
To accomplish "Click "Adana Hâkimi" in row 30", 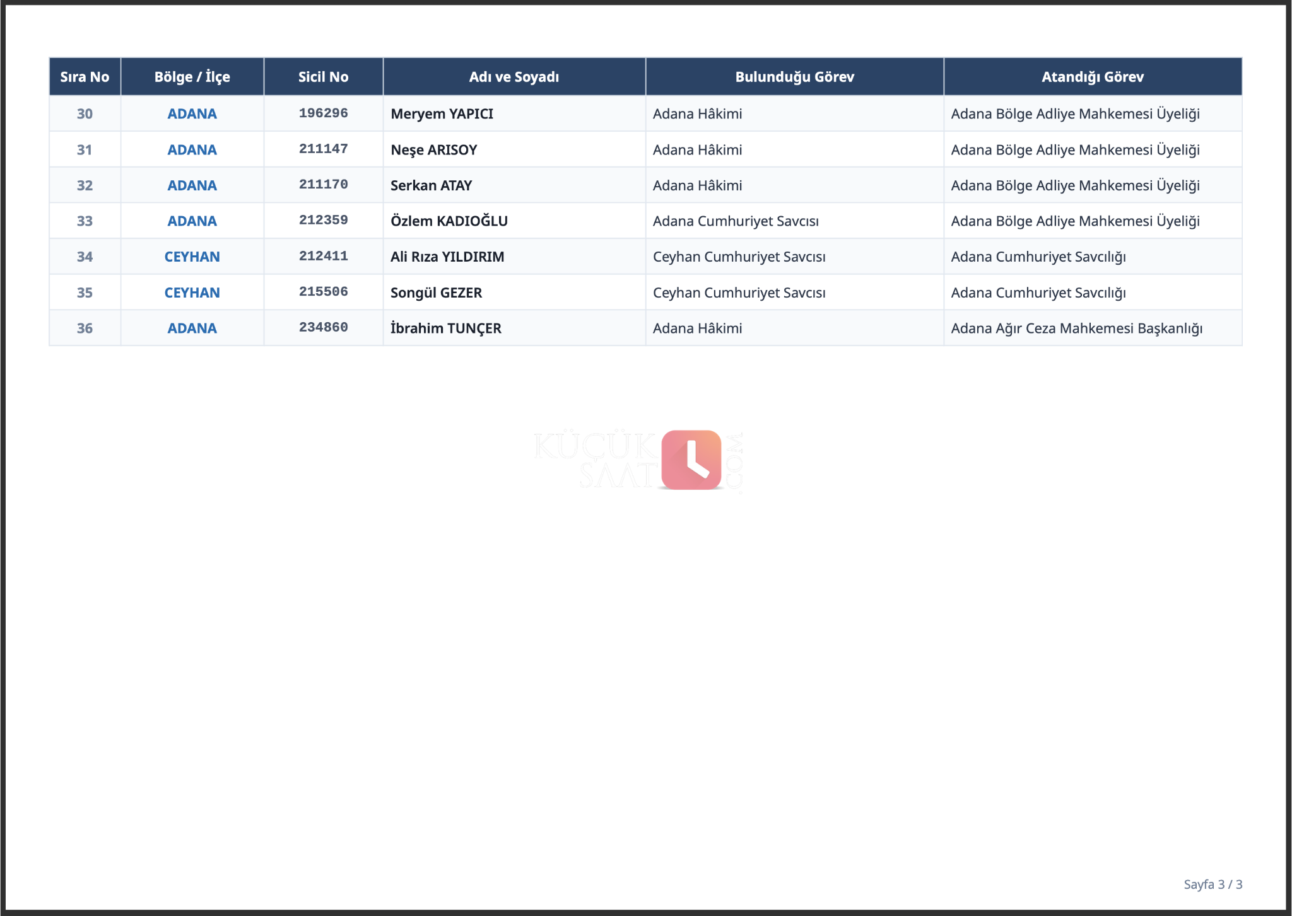I will pos(697,113).
